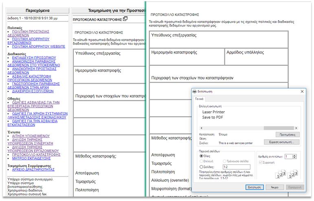Click Αλλοίωση (overwrite) option in print preview

pyautogui.click(x=170, y=180)
